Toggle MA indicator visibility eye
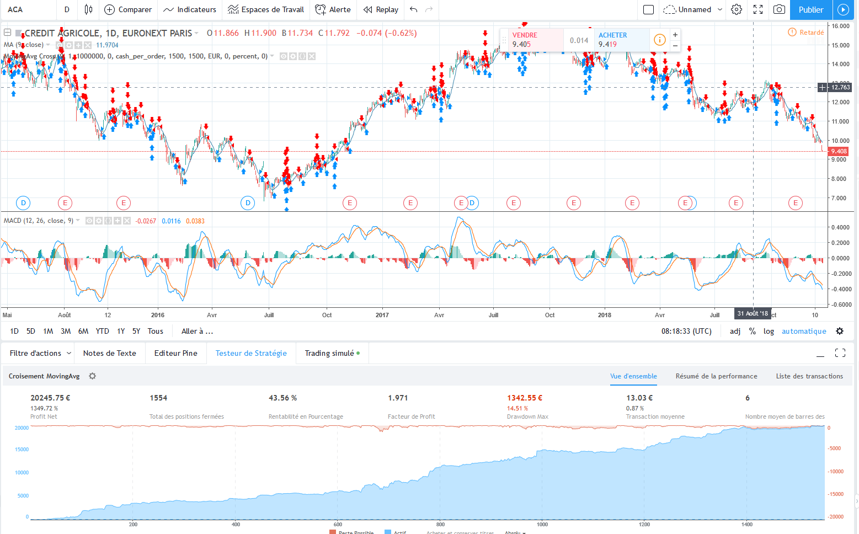 [x=60, y=45]
